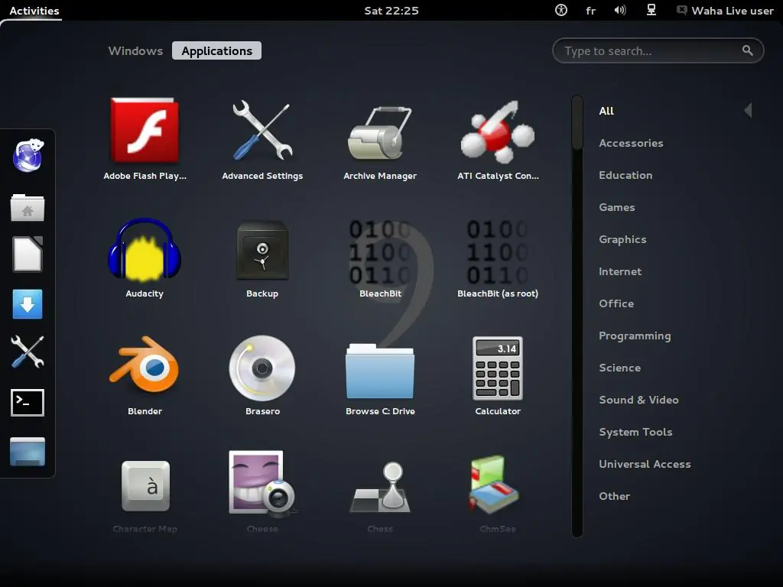
Task: Open wrench and screwdriver tools in dash
Action: [x=28, y=352]
